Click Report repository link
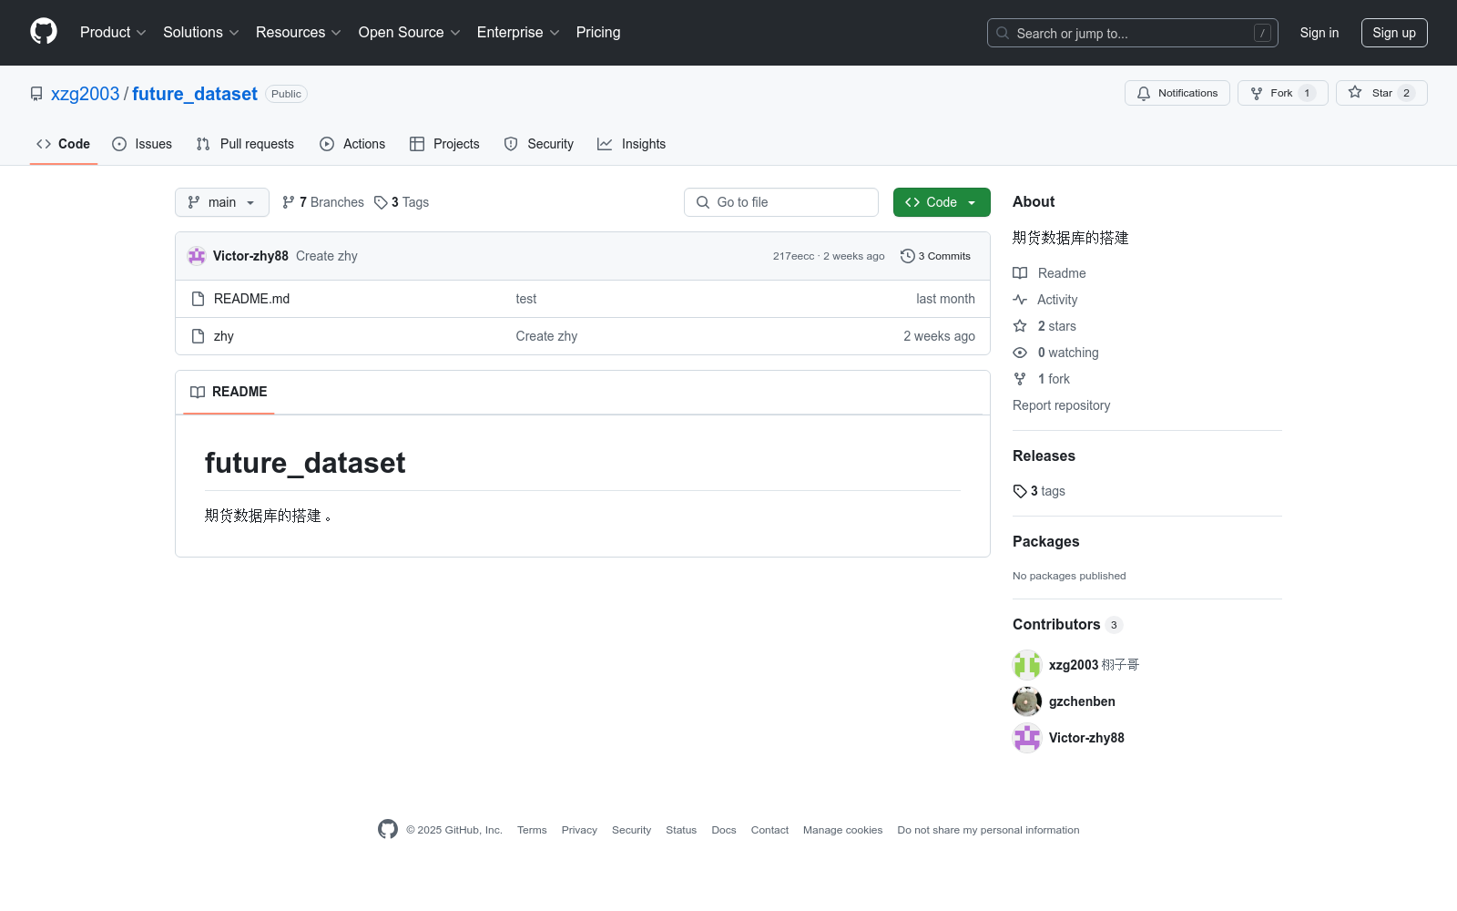The height and width of the screenshot is (911, 1457). click(1062, 405)
